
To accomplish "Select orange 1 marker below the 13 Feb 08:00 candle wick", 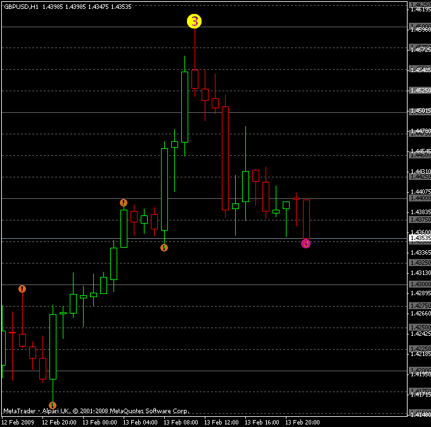I will pyautogui.click(x=164, y=248).
